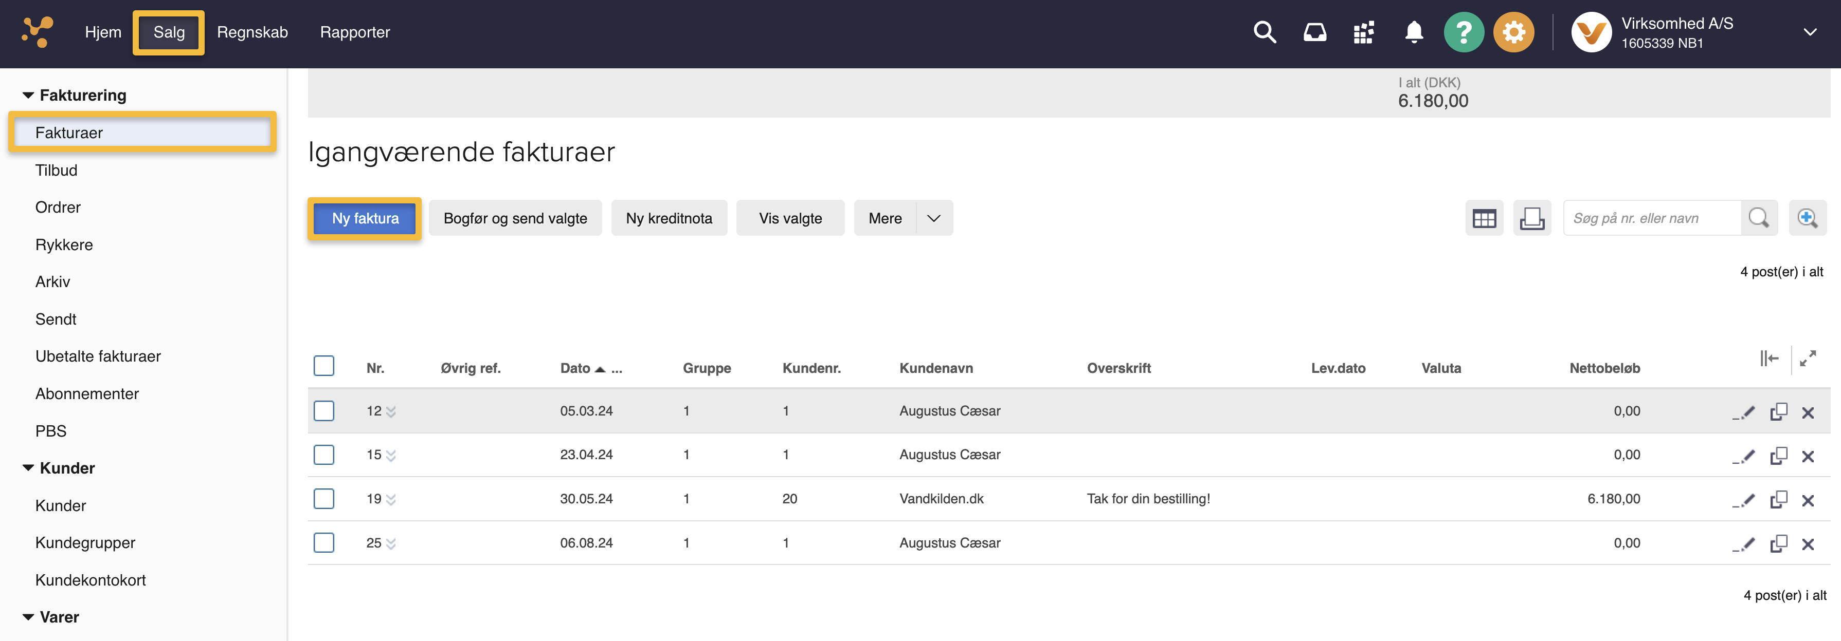Viewport: 1841px width, 641px height.
Task: Open the table column settings icon
Action: (x=1484, y=218)
